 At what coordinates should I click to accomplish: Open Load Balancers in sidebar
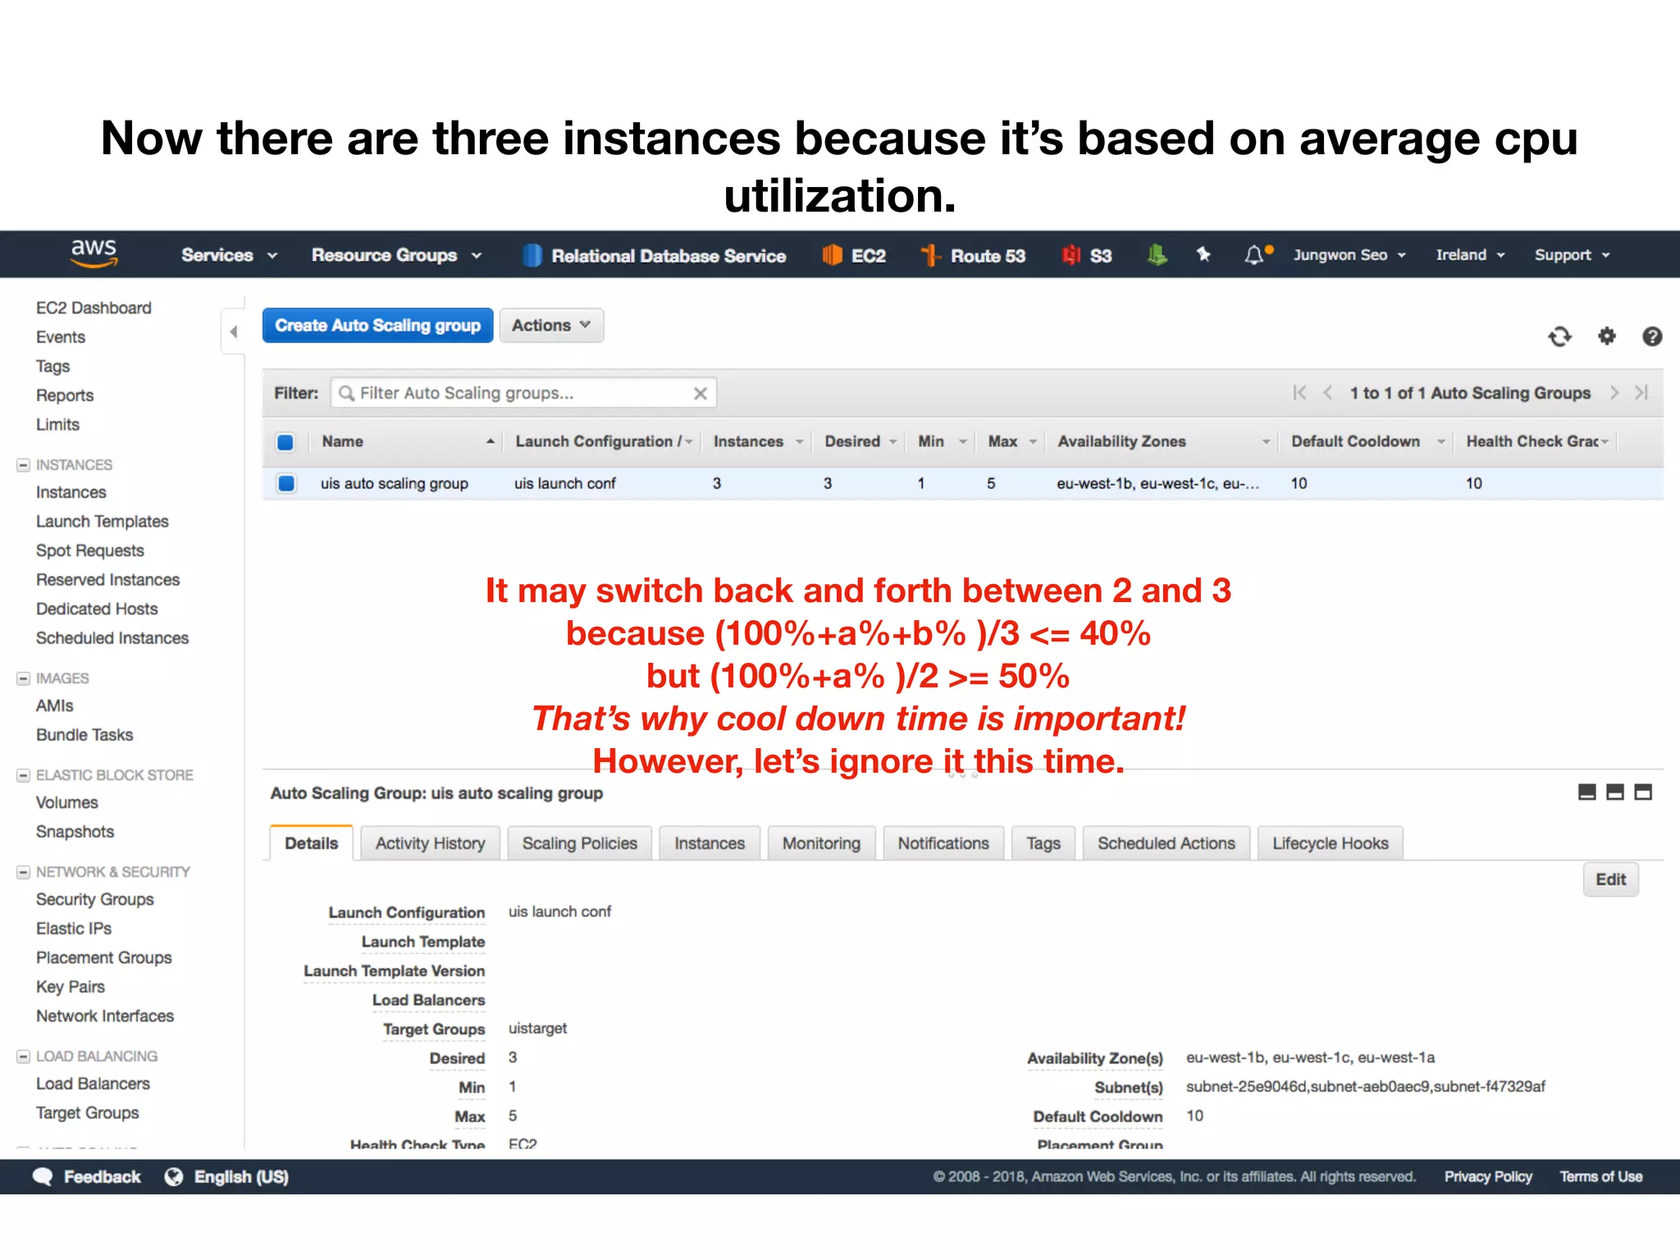tap(93, 1084)
